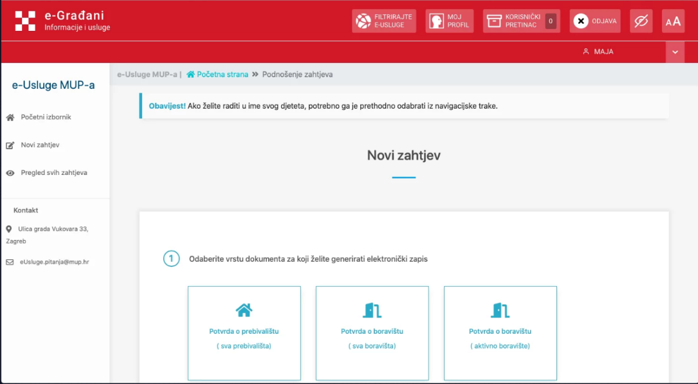Screen dimensions: 698x384
Task: Click the MAJA user name
Action: pyautogui.click(x=603, y=51)
